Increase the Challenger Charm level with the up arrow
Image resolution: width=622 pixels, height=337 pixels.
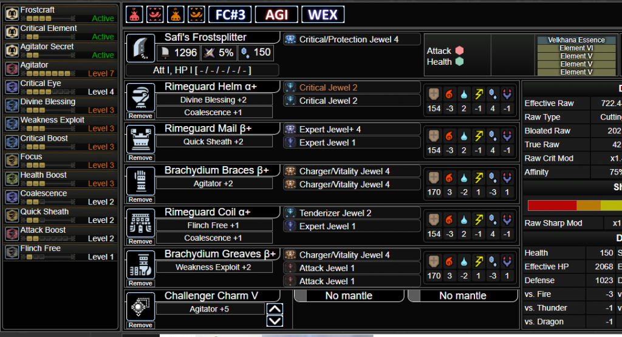coord(275,309)
